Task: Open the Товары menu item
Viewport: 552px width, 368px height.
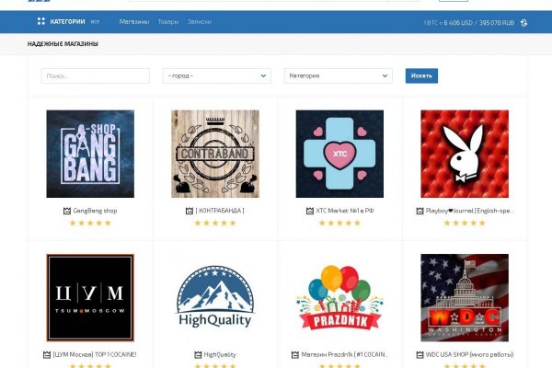Action: (168, 21)
